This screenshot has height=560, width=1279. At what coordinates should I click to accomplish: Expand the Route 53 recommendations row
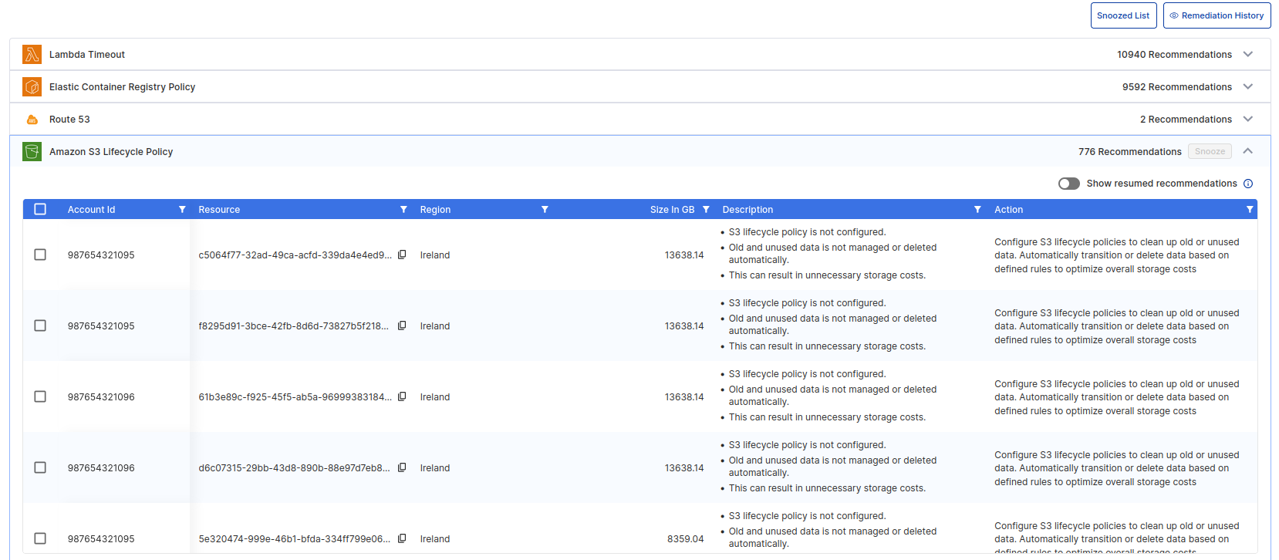(x=1247, y=120)
